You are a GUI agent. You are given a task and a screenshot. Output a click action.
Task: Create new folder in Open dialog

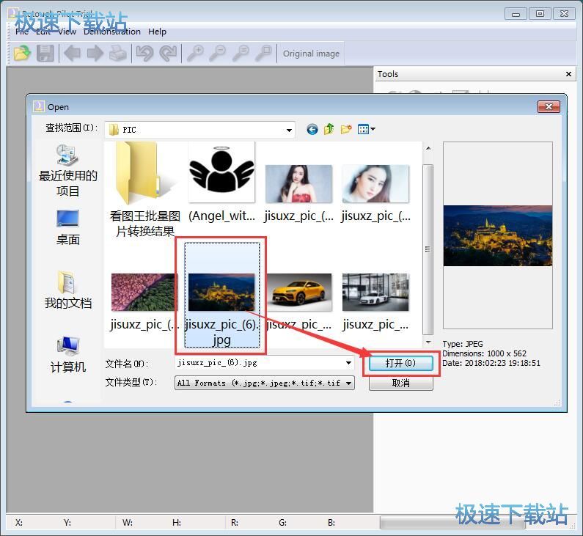(346, 129)
